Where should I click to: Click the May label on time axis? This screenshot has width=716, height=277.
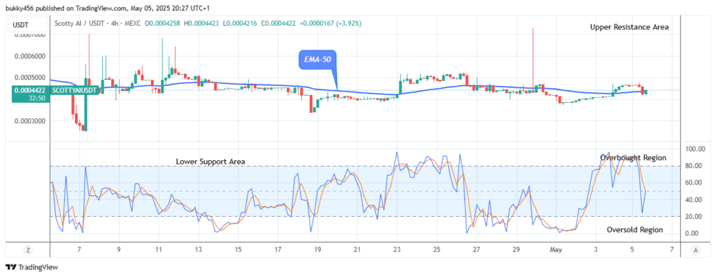tap(556, 250)
